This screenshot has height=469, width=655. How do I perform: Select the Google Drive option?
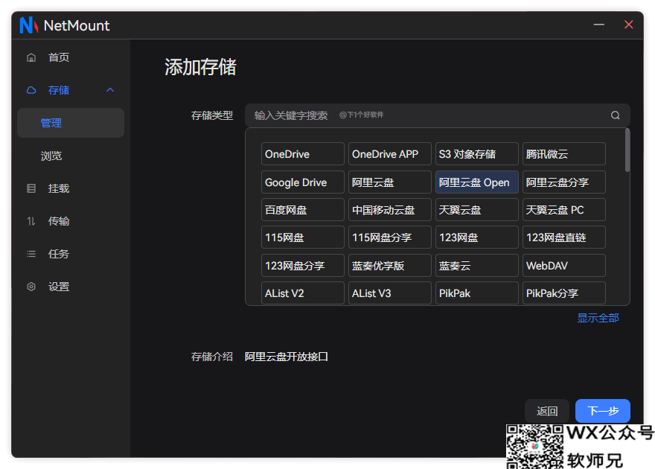pos(303,182)
